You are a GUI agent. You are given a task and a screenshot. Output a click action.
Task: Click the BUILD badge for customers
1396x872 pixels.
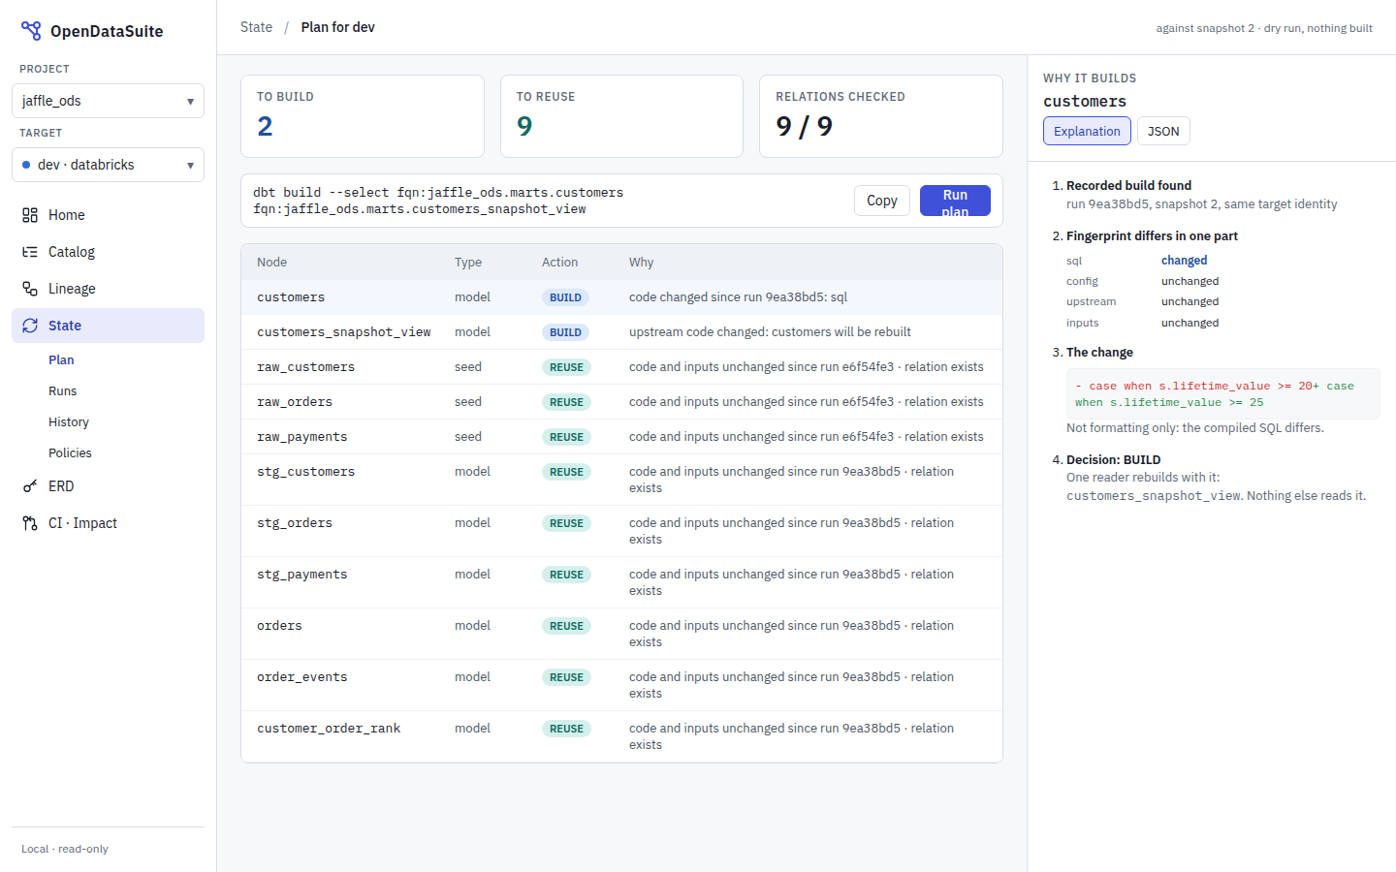565,297
